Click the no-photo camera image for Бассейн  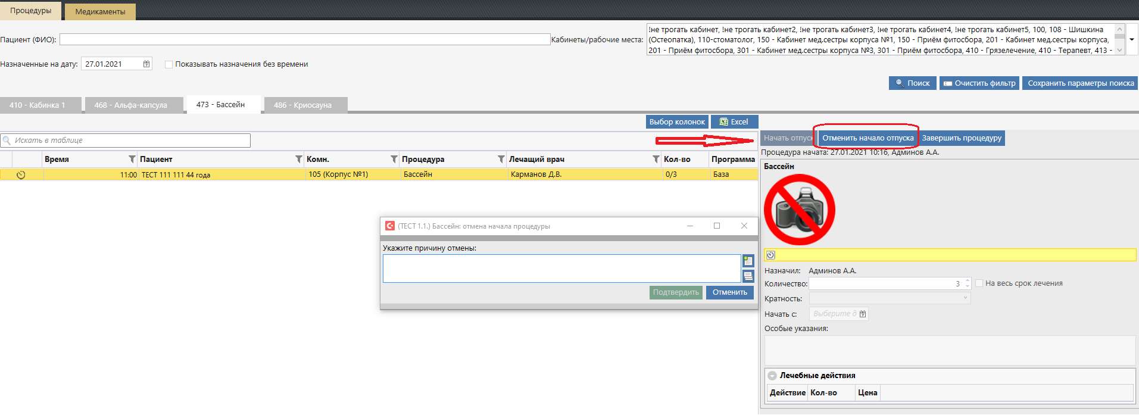pos(799,209)
